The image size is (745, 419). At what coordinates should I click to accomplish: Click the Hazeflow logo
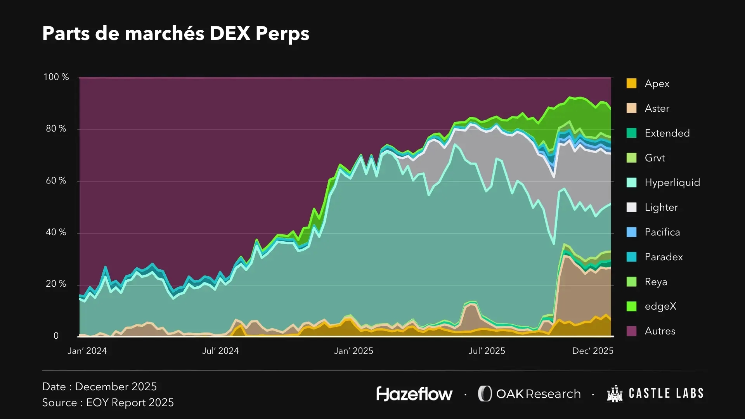(414, 394)
